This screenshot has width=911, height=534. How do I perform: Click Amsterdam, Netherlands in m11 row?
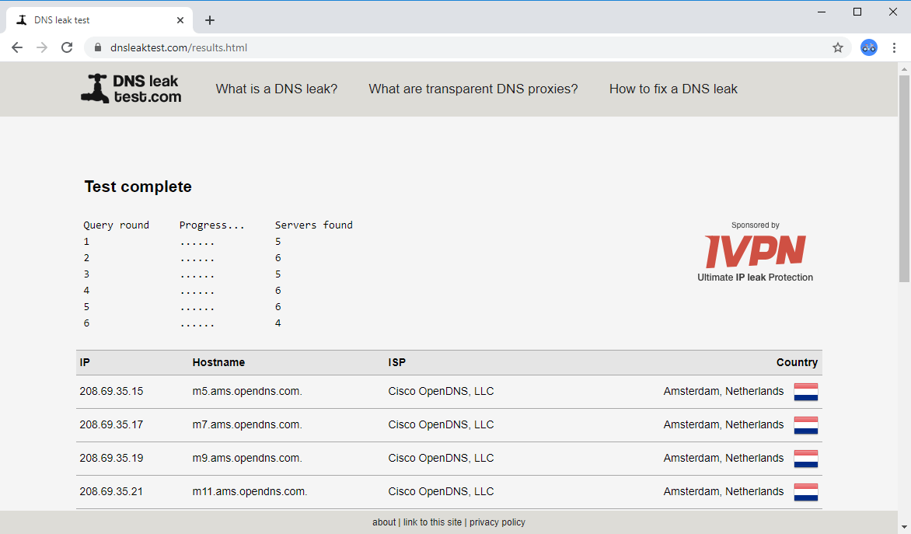[724, 491]
